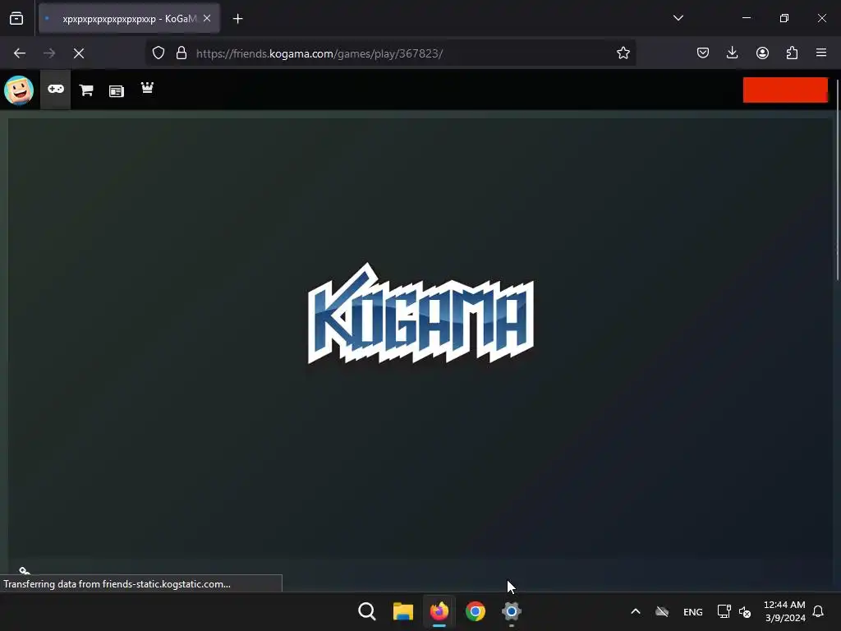Click the OneDrive cloud tray icon
Viewport: 841px width, 631px height.
coord(662,611)
